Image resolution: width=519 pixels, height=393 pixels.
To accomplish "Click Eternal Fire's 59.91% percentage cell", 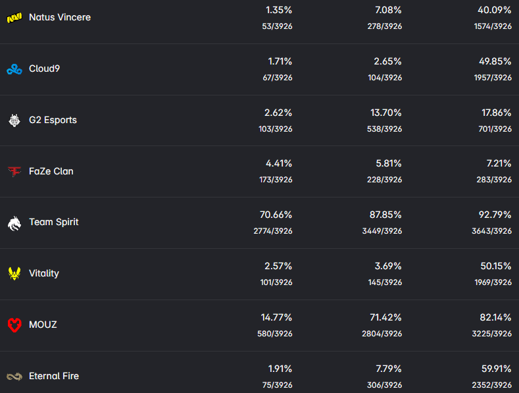I will (496, 369).
